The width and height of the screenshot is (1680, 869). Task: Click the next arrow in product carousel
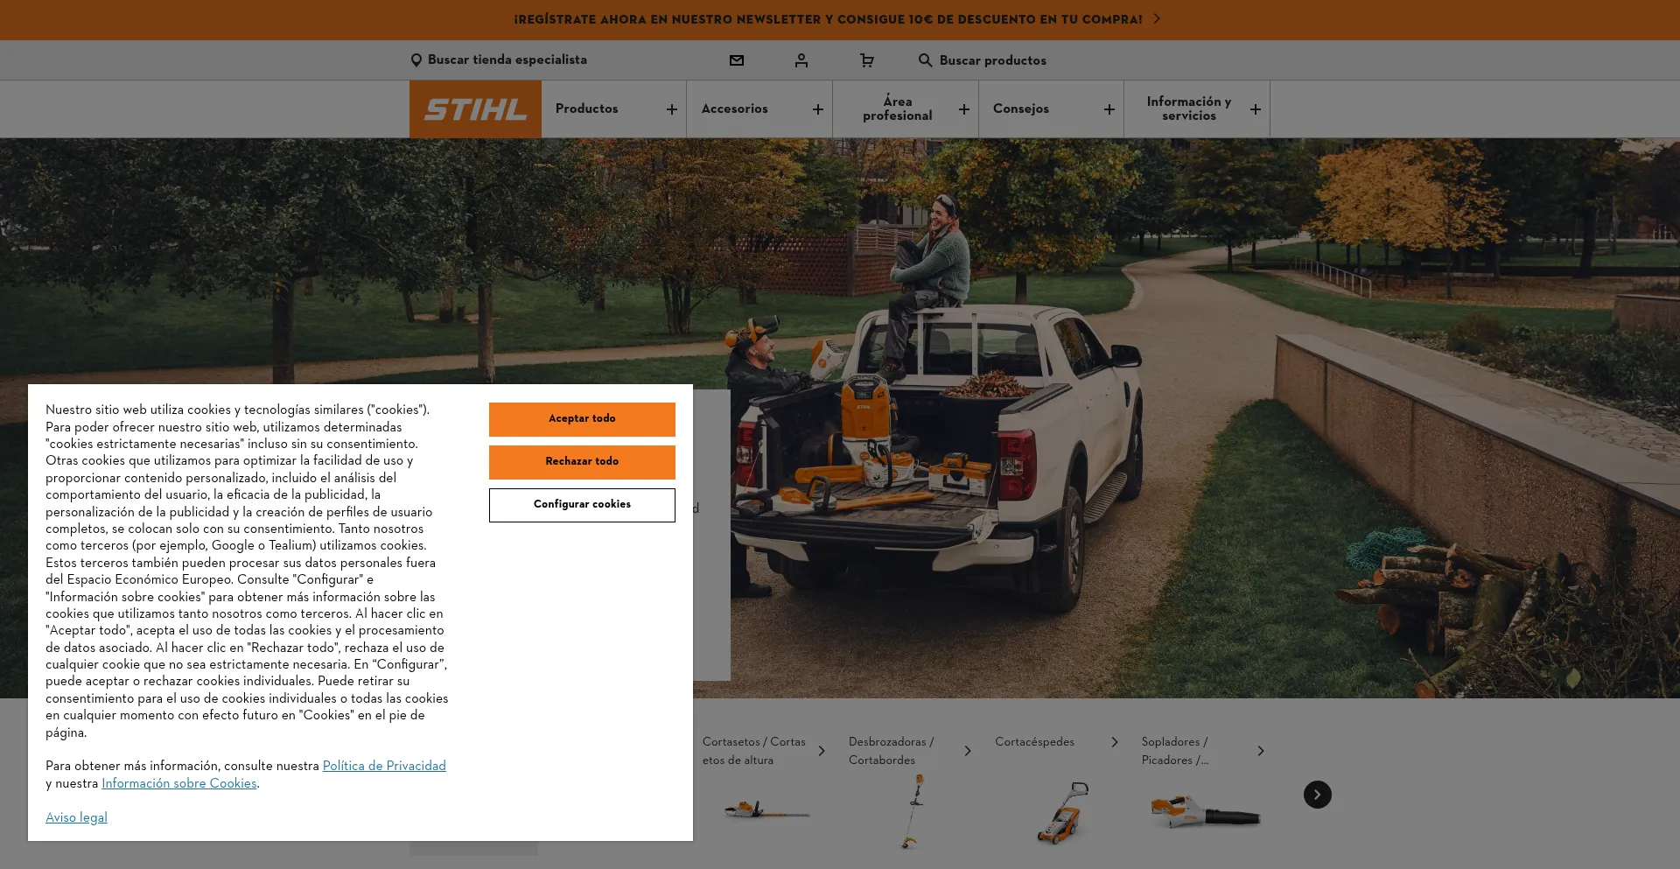[1317, 795]
